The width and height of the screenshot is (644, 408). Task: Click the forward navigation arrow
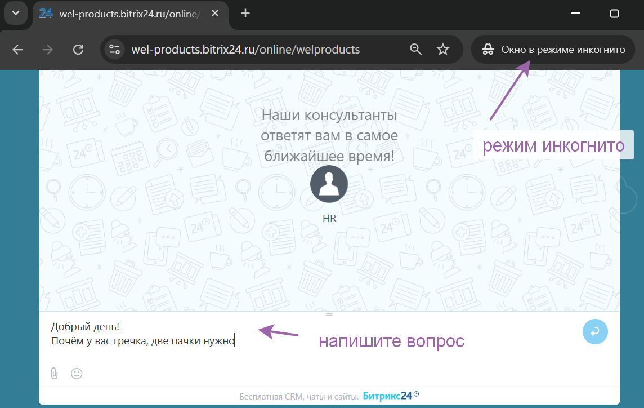pyautogui.click(x=47, y=50)
